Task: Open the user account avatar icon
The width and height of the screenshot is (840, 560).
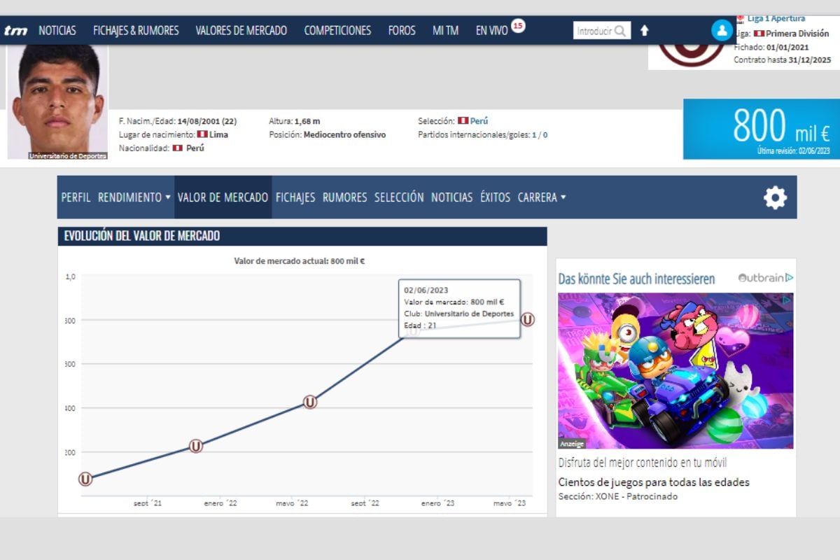Action: 721,30
